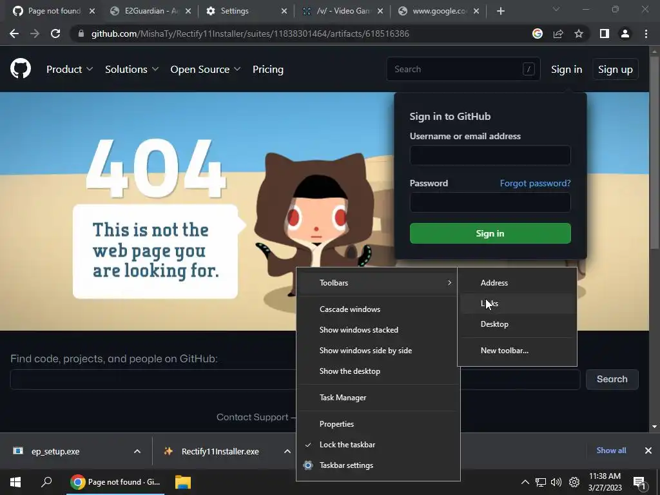The width and height of the screenshot is (660, 495).
Task: Open ep_setup.exe downloaded file
Action: (55, 451)
